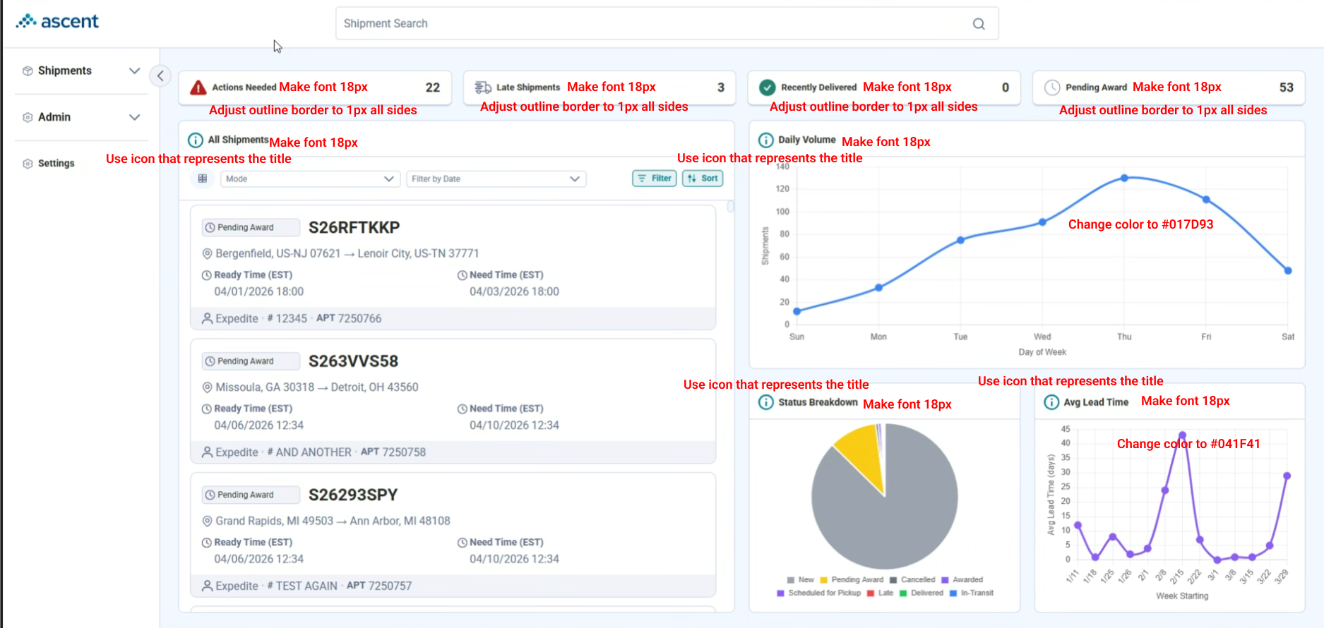1324x628 pixels.
Task: Open Settings in the sidebar
Action: tap(49, 164)
